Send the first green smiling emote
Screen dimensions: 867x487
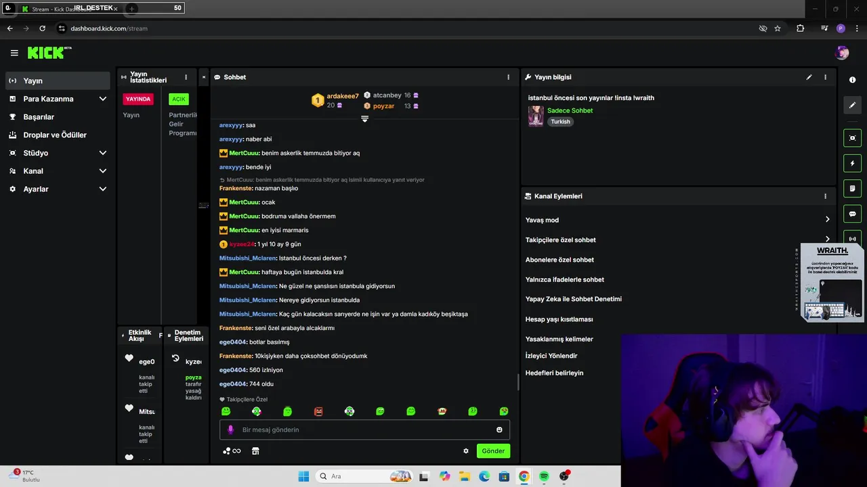pyautogui.click(x=226, y=411)
